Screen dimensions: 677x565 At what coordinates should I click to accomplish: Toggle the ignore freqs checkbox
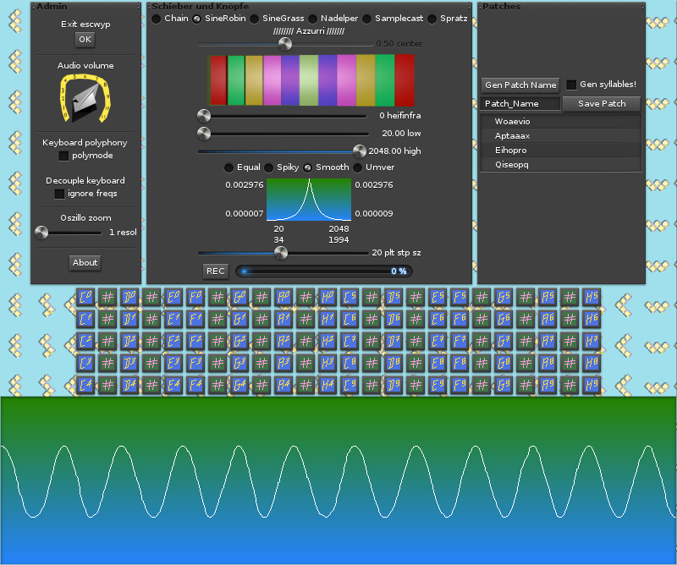pyautogui.click(x=59, y=194)
